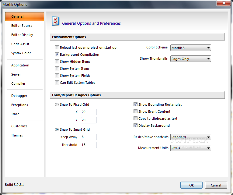233x195 pixels.
Task: Click General Options and Preferences title
Action: click(91, 23)
